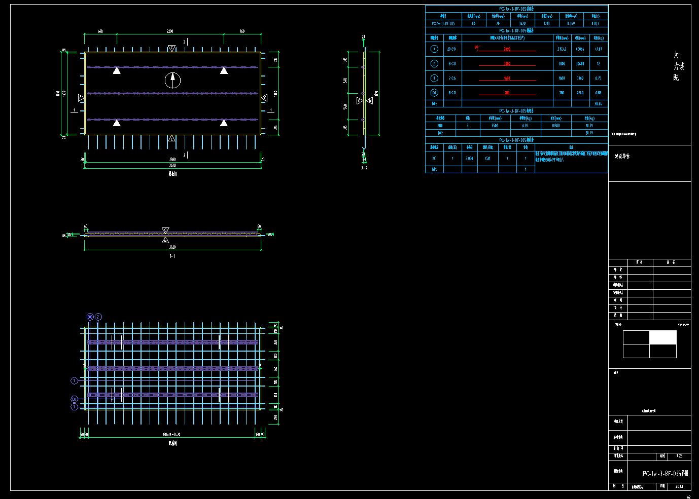Screen dimensions: 699x499
Task: Click the white-filled quadrant in key plan
Action: [663, 337]
